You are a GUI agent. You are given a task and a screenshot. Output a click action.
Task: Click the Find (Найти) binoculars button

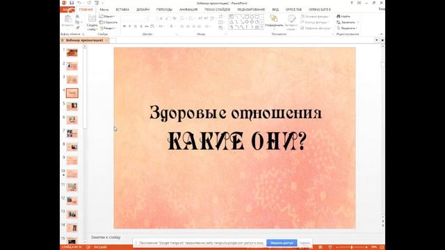(x=343, y=17)
